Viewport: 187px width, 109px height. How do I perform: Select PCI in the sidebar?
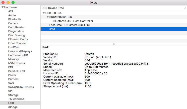11,67
